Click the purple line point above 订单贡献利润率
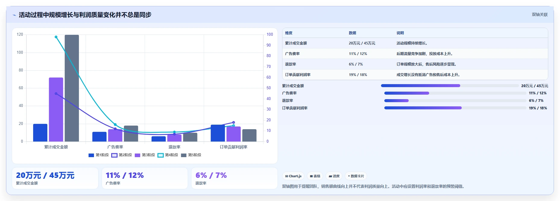The image size is (560, 201). click(x=234, y=122)
